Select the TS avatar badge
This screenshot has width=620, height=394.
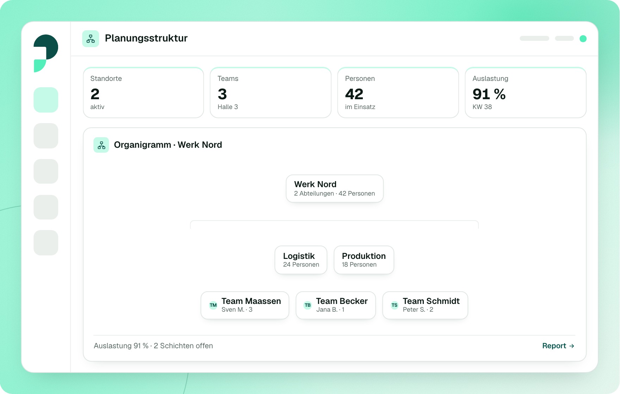[x=395, y=305]
